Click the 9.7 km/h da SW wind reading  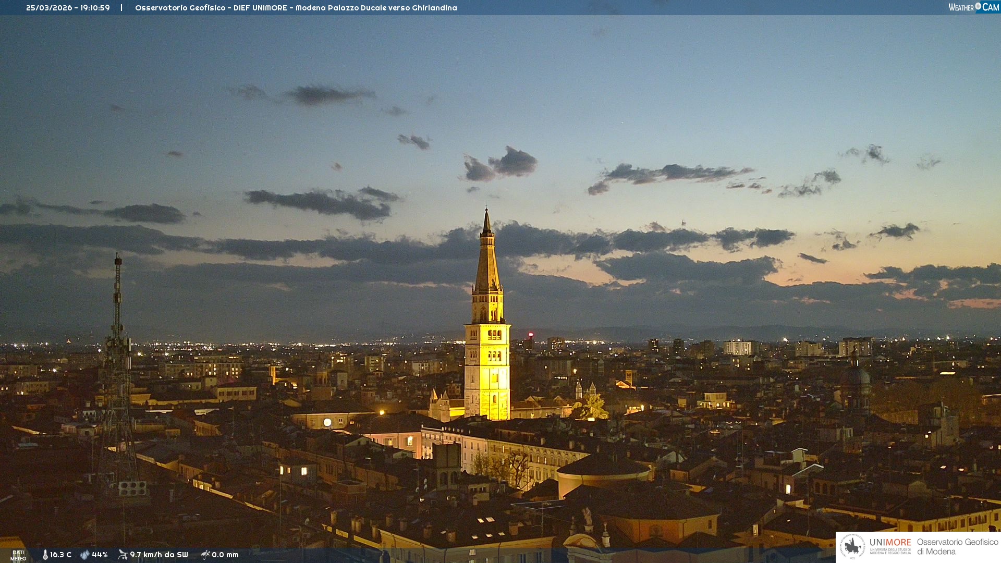tap(158, 555)
